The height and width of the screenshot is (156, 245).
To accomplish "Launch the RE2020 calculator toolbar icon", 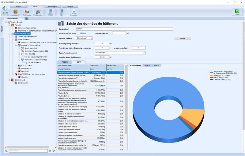I will pos(50,12).
